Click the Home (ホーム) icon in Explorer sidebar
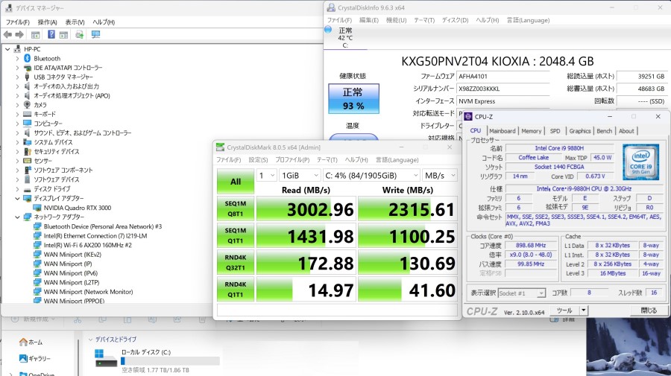671x376 pixels. tap(24, 342)
